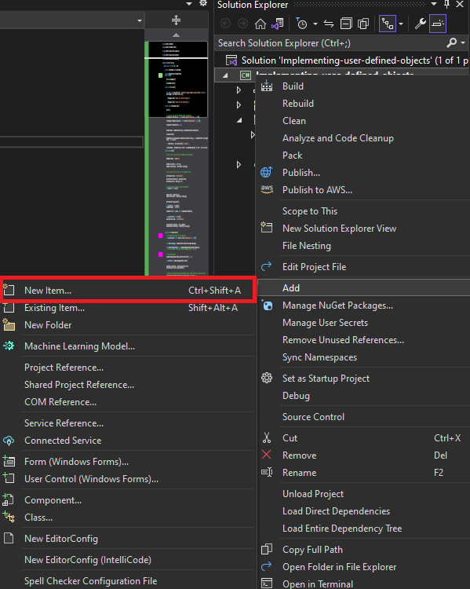
Task: Click the Windows Forms Form icon
Action: click(x=9, y=461)
